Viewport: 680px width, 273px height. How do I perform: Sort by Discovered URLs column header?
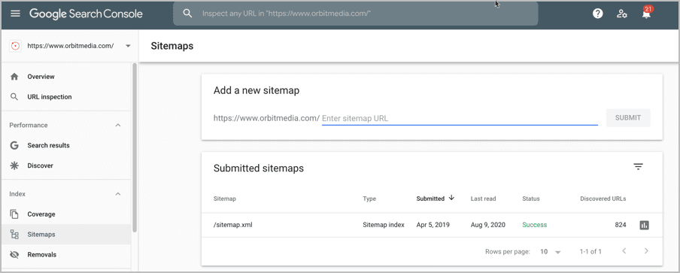coord(603,199)
